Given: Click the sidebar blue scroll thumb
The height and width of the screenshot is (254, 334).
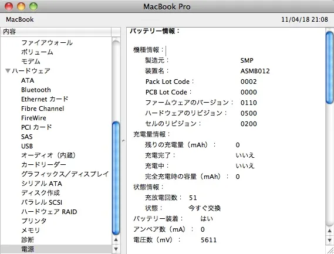Looking at the screenshot, I should (x=116, y=178).
